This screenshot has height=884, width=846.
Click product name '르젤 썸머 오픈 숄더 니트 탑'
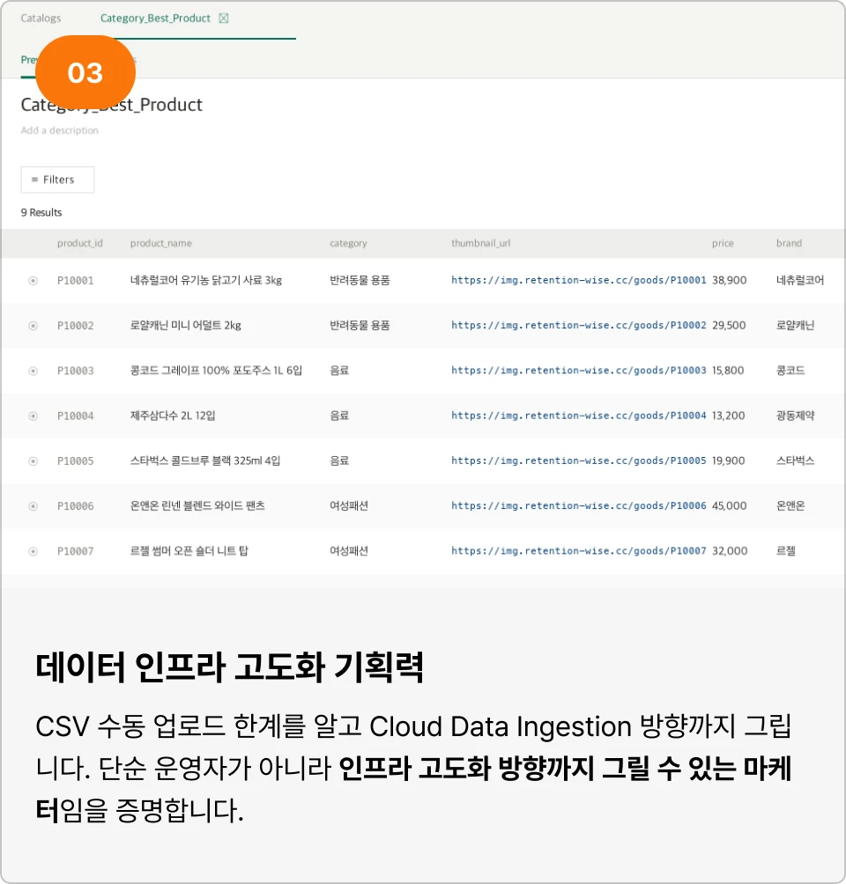tap(189, 551)
